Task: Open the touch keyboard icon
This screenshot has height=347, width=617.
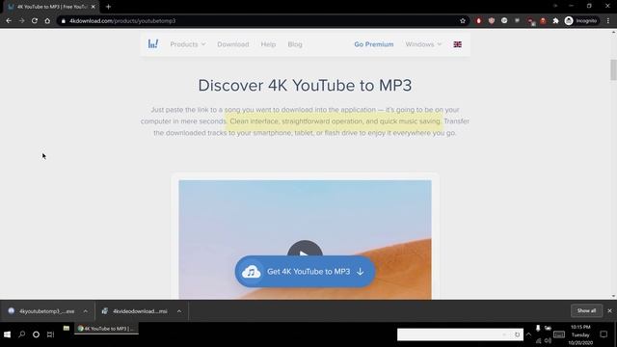Action: point(559,334)
